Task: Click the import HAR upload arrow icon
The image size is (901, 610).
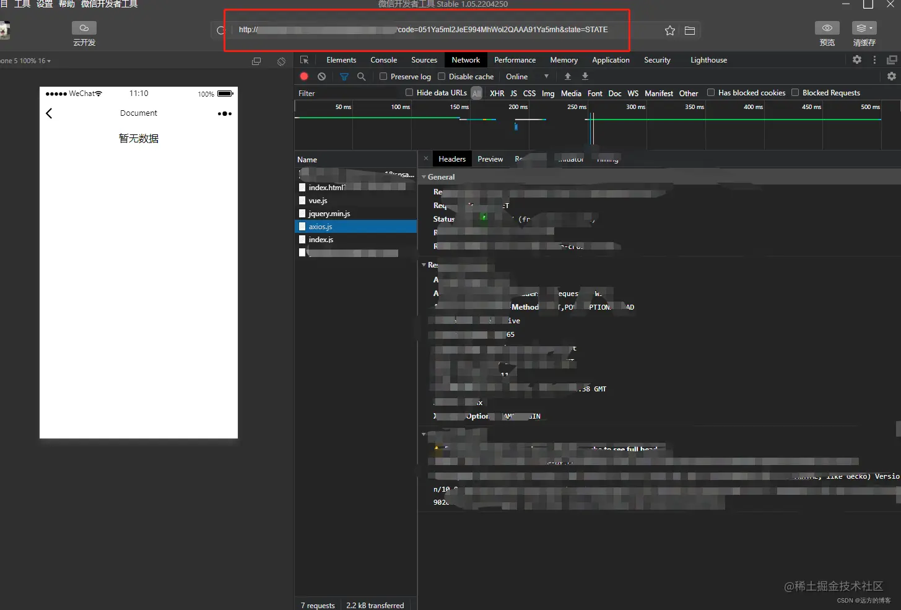Action: point(567,76)
